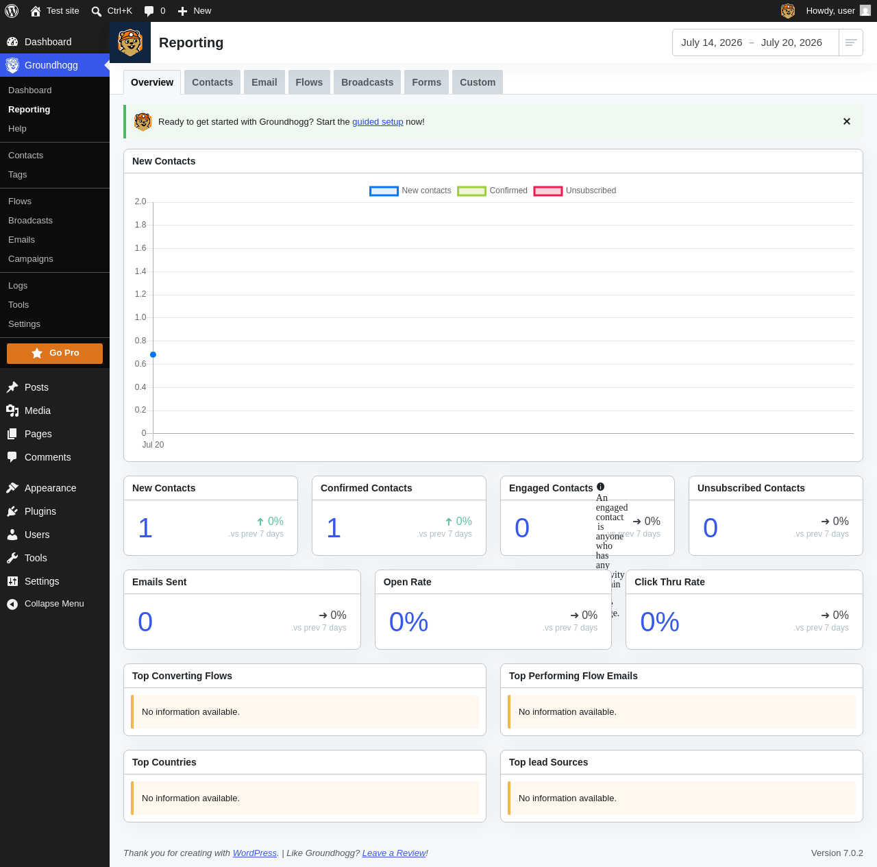This screenshot has width=877, height=867.
Task: Click Version 7.0.2 footer text
Action: coord(837,853)
